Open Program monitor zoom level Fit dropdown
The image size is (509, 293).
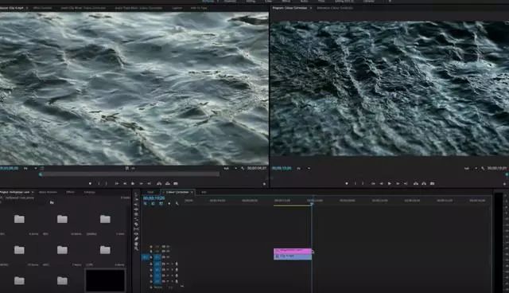[x=303, y=168]
